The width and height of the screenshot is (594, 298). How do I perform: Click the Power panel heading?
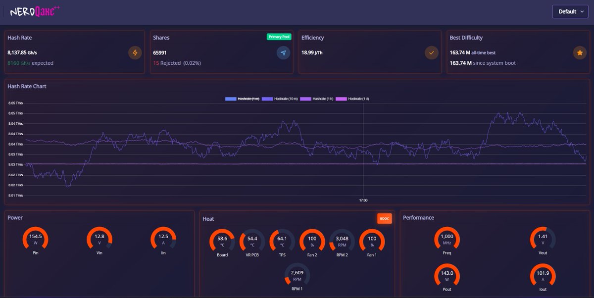[15, 217]
